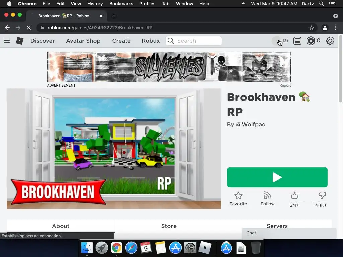Open the Robux balance icon
343x257 pixels.
pyautogui.click(x=311, y=41)
